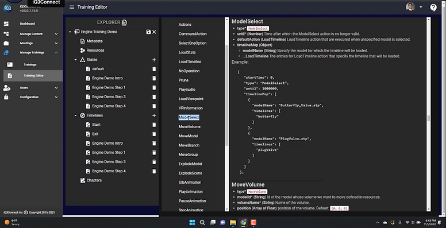Add a new state with plus icon
This screenshot has width=446, height=228.
click(154, 60)
